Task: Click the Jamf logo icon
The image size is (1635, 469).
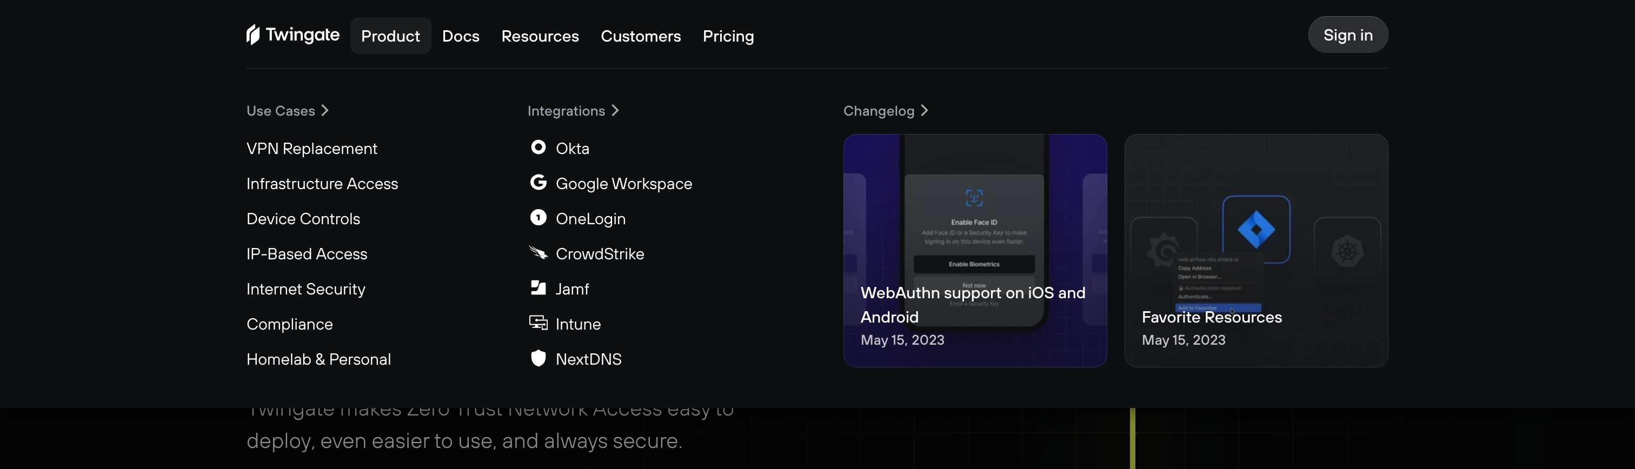Action: coord(538,288)
